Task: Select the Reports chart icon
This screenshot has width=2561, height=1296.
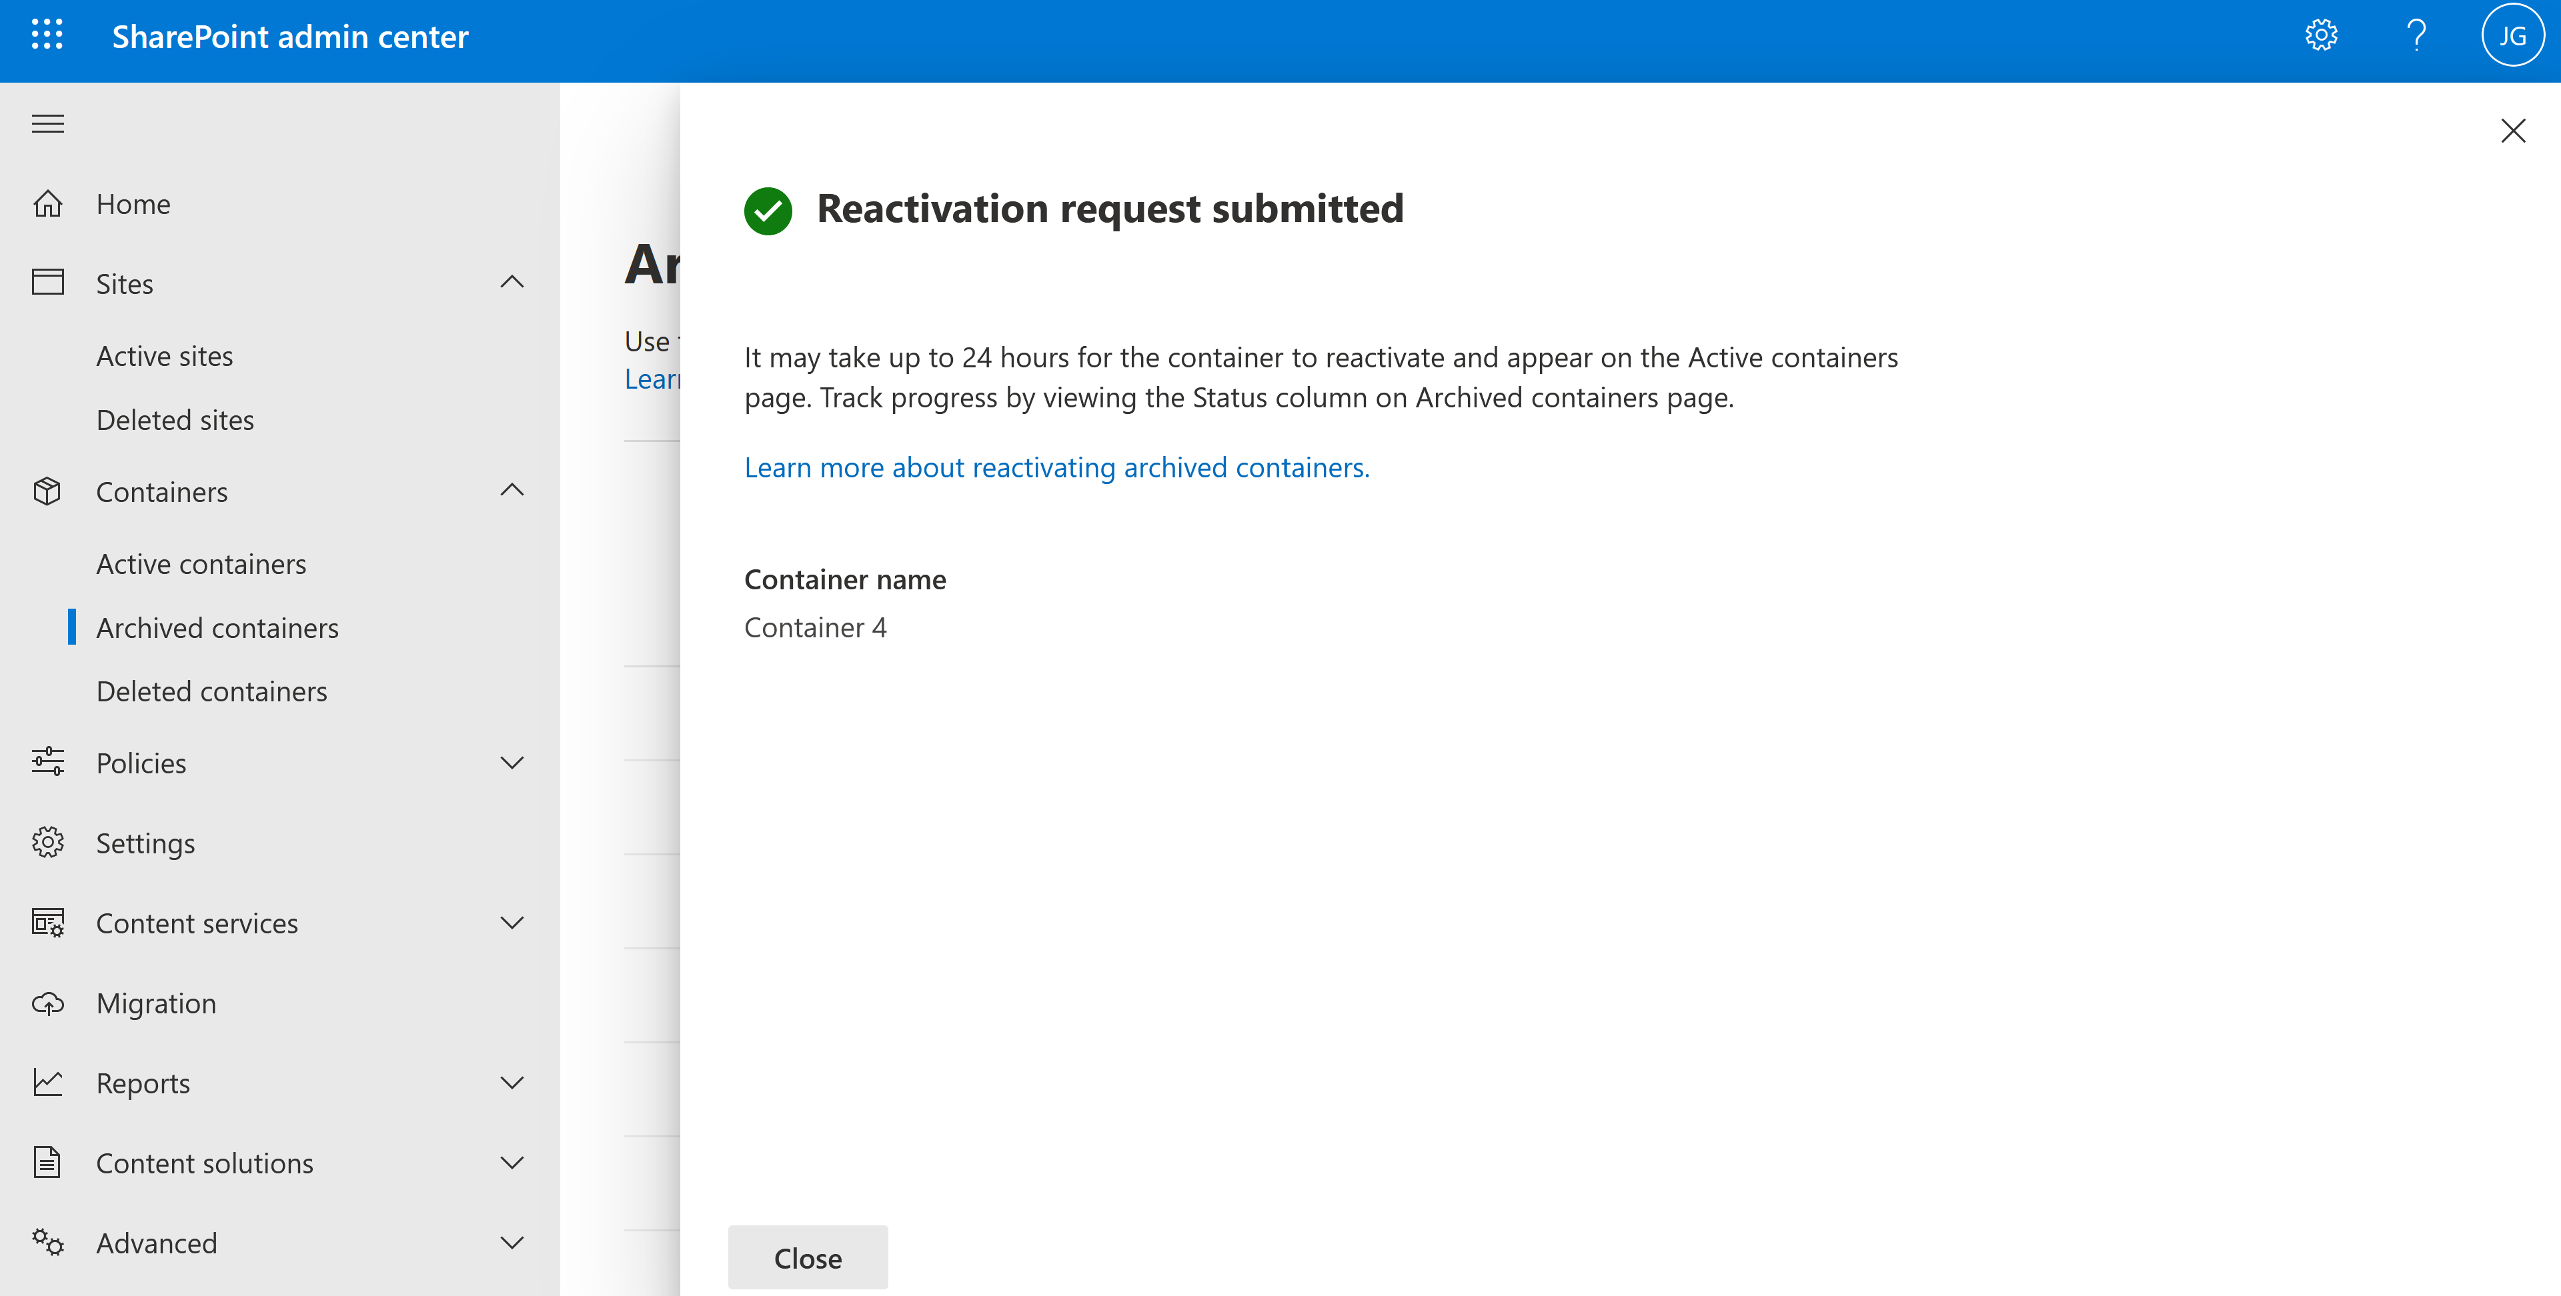Action: [x=47, y=1082]
